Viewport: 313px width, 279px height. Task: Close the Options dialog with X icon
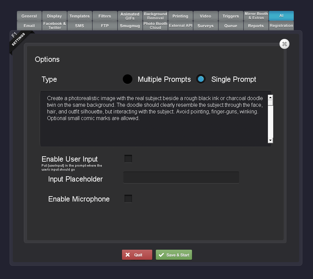[284, 44]
